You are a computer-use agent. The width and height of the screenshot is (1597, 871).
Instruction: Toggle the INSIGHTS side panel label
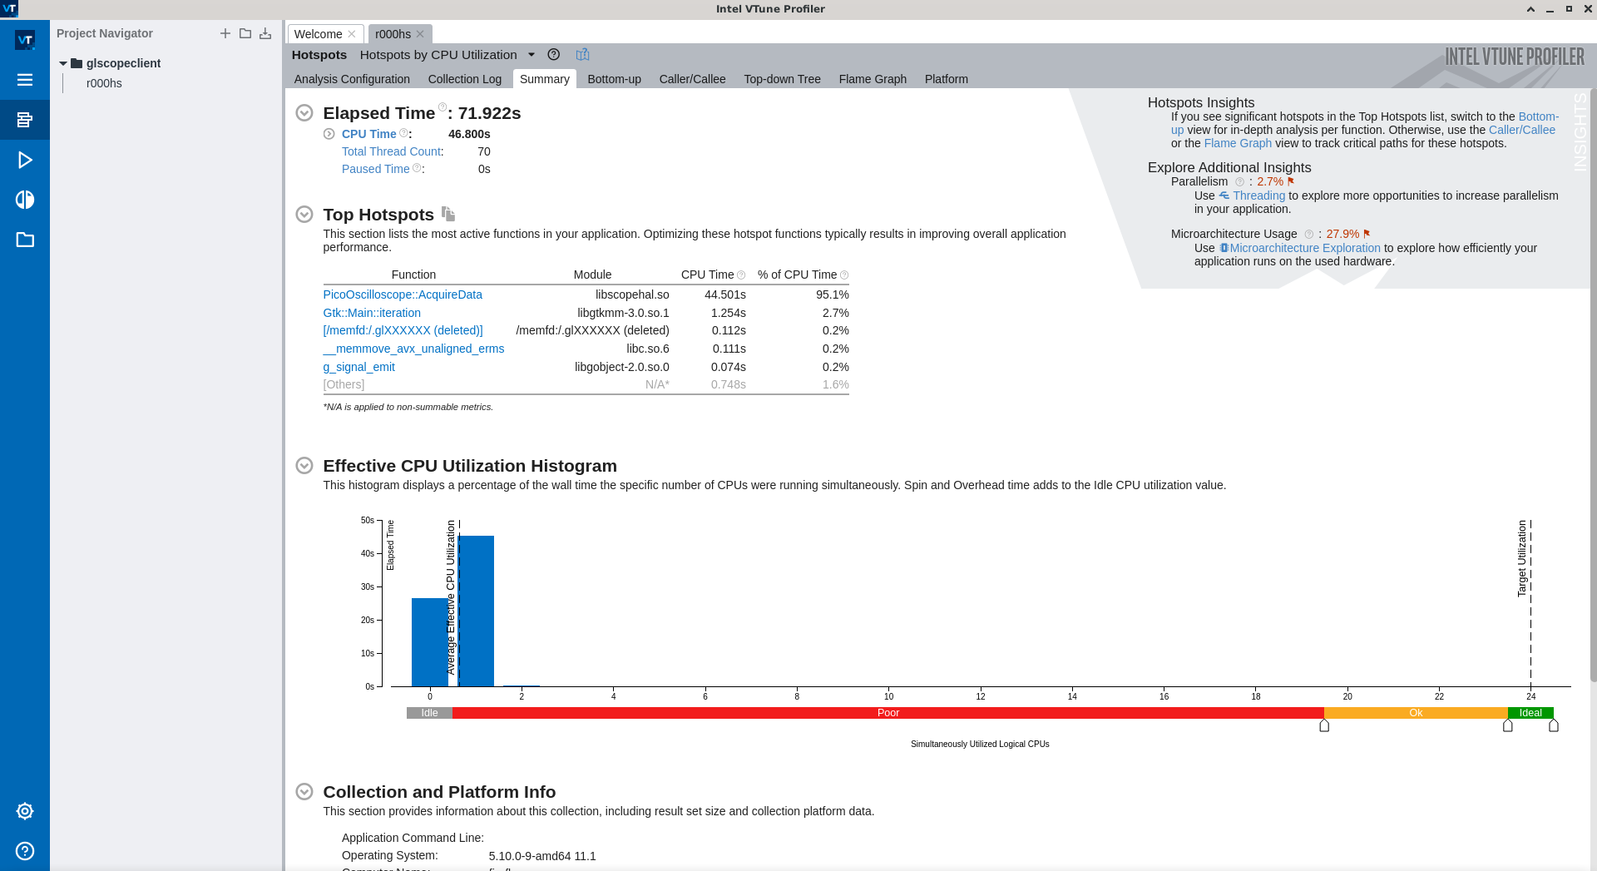[x=1580, y=131]
